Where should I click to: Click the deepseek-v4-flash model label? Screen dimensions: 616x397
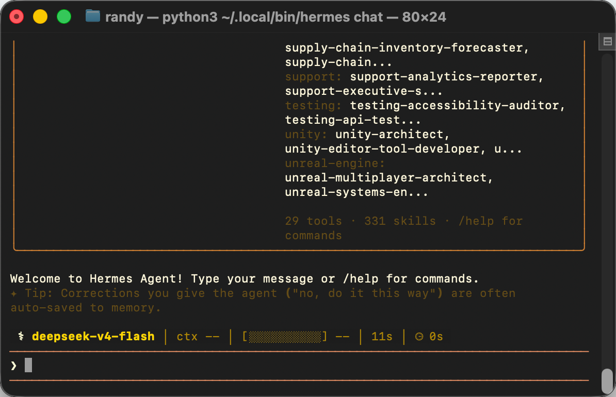(93, 337)
